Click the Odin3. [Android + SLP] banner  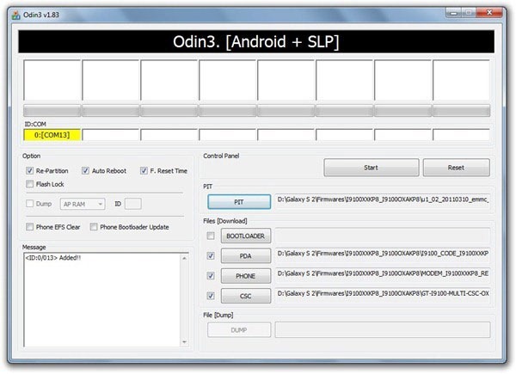click(x=256, y=42)
